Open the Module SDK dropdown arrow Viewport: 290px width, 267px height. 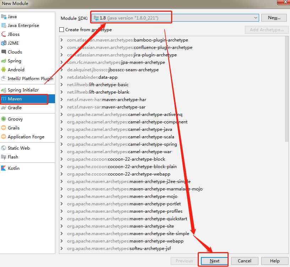tap(256, 18)
